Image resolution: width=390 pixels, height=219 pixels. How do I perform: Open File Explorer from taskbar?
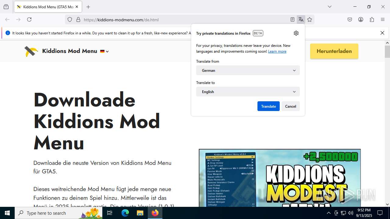coord(140,213)
